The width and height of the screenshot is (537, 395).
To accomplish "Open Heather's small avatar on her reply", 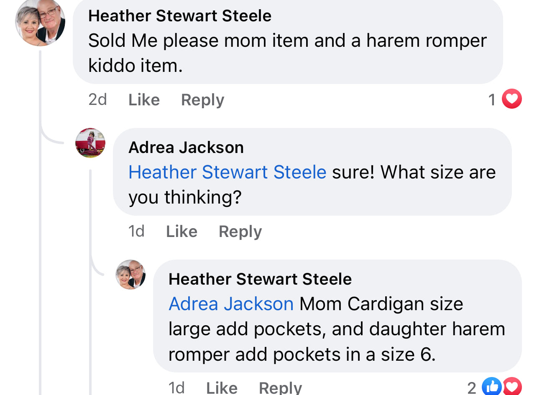I will point(130,275).
